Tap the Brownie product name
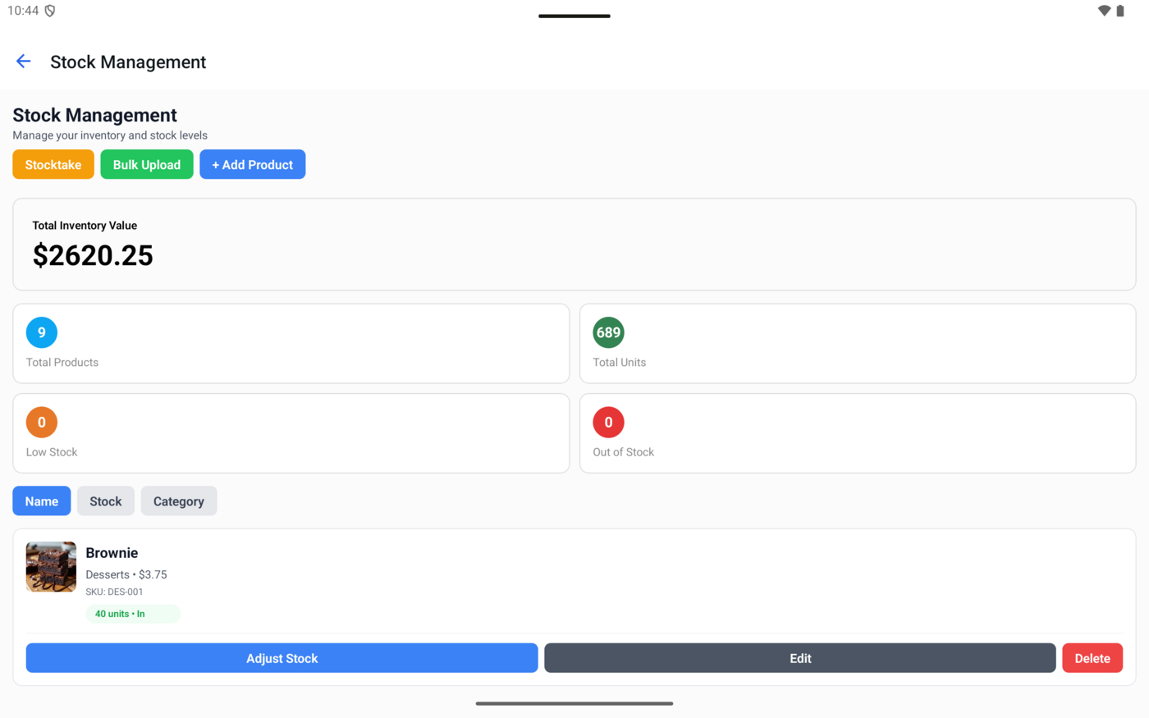 (x=112, y=553)
